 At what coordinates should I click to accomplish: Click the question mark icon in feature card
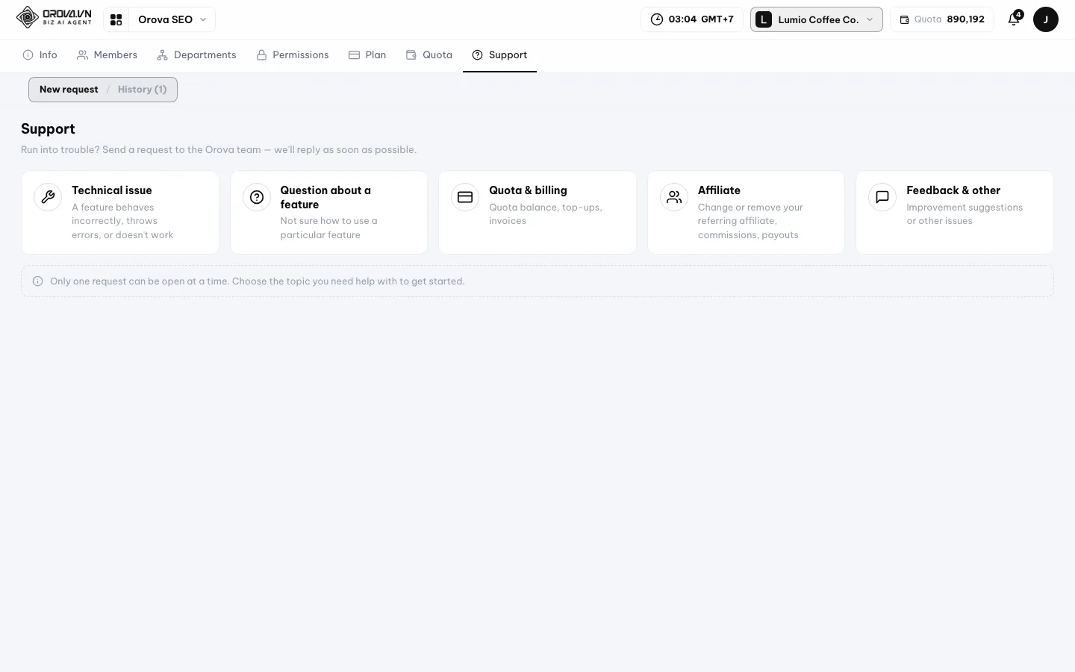click(257, 197)
